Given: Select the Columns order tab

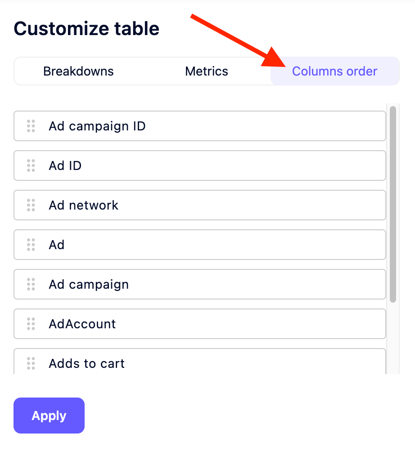Looking at the screenshot, I should pyautogui.click(x=334, y=71).
